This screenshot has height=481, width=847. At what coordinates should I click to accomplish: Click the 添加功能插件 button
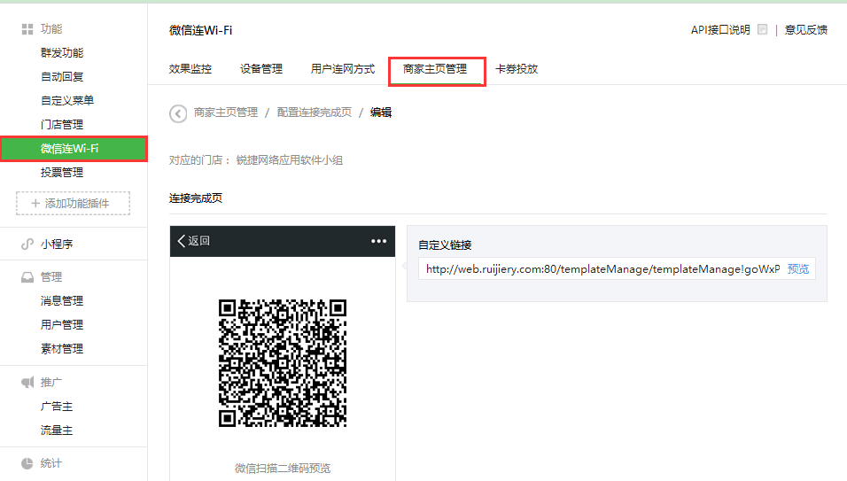(73, 204)
